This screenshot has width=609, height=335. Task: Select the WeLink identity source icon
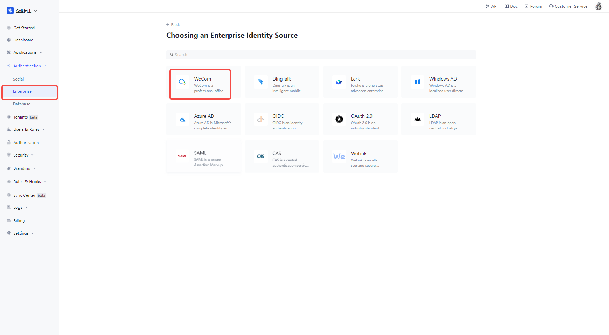coord(339,156)
